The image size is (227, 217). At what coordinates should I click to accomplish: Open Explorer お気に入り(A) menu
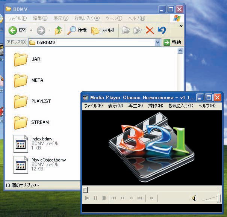(x=87, y=18)
